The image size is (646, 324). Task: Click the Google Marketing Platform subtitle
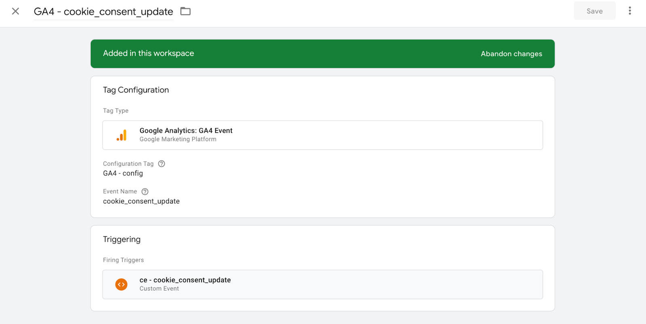click(178, 139)
